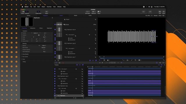The height and width of the screenshot is (104, 186).
Task: Click the search icon below Layers list
Action: [x=55, y=60]
